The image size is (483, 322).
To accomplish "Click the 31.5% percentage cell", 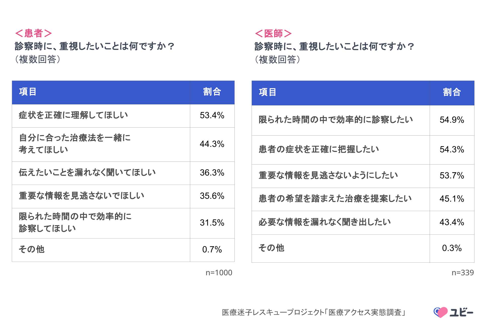I will [212, 223].
